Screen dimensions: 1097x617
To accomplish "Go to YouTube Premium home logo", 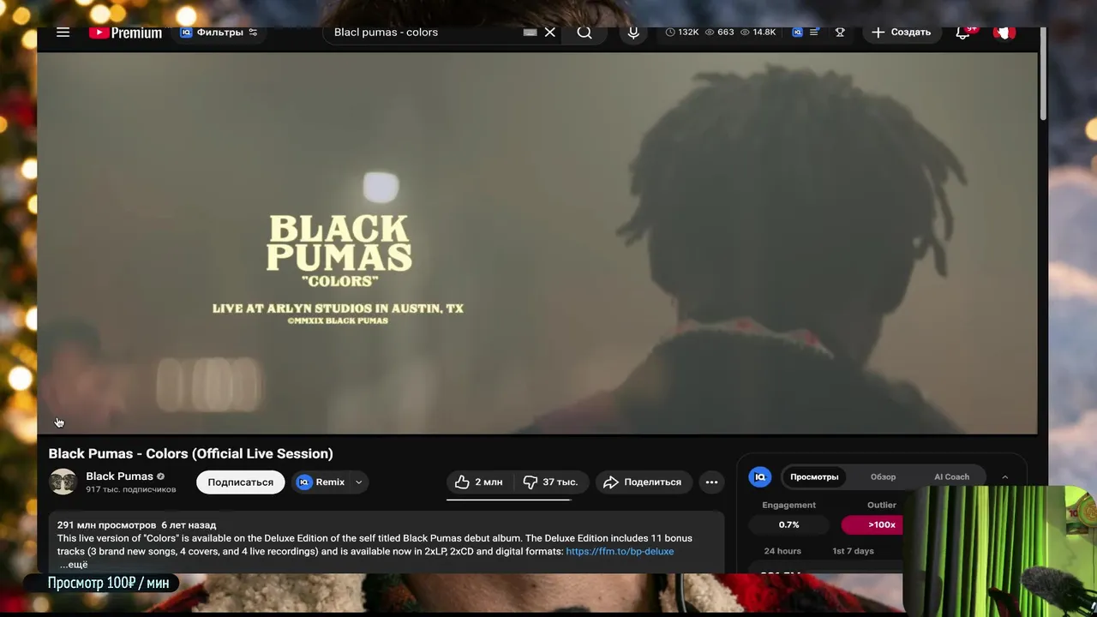I will tap(125, 33).
